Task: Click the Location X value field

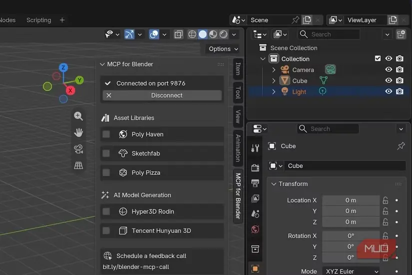Action: coord(351,200)
